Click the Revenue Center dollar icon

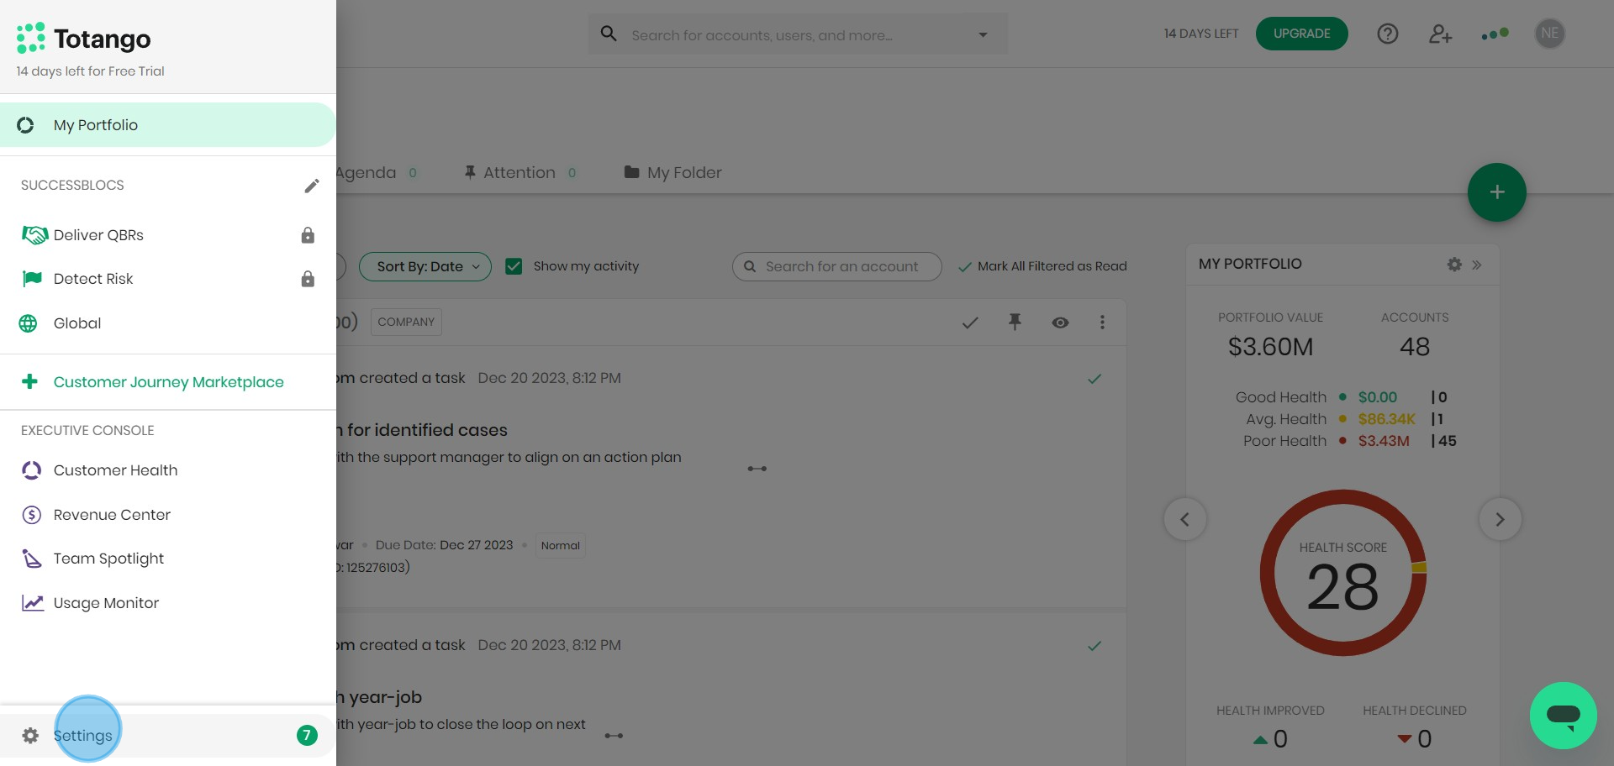[31, 515]
